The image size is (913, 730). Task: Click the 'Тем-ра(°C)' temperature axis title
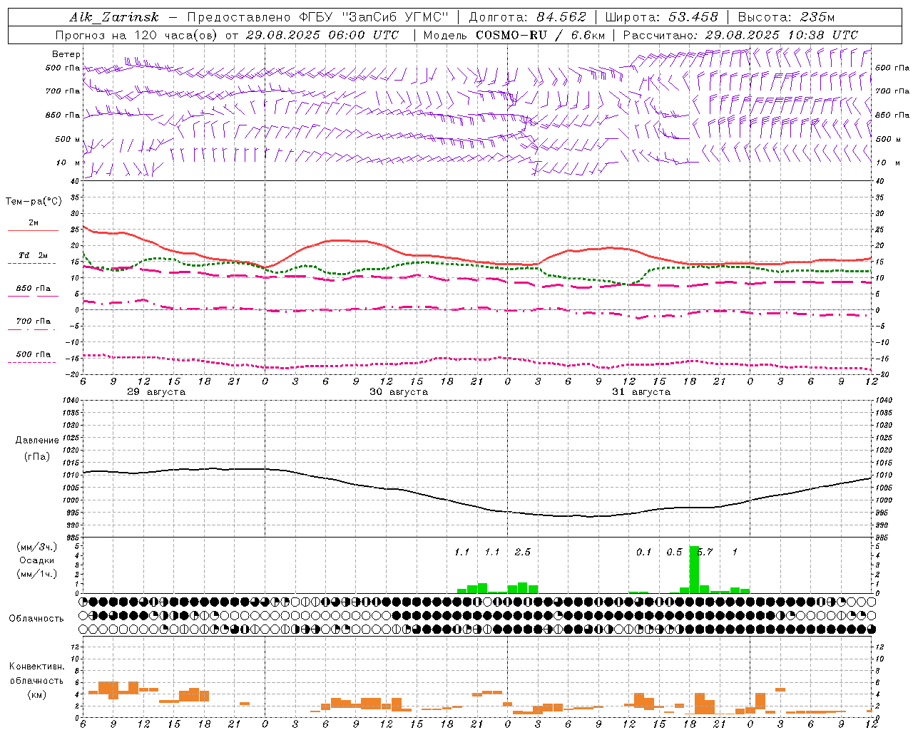(34, 202)
